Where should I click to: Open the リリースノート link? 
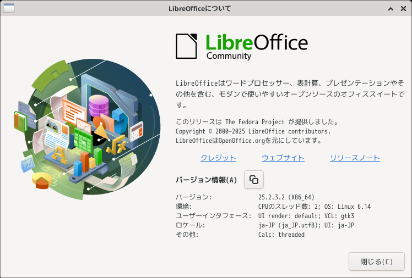point(355,158)
